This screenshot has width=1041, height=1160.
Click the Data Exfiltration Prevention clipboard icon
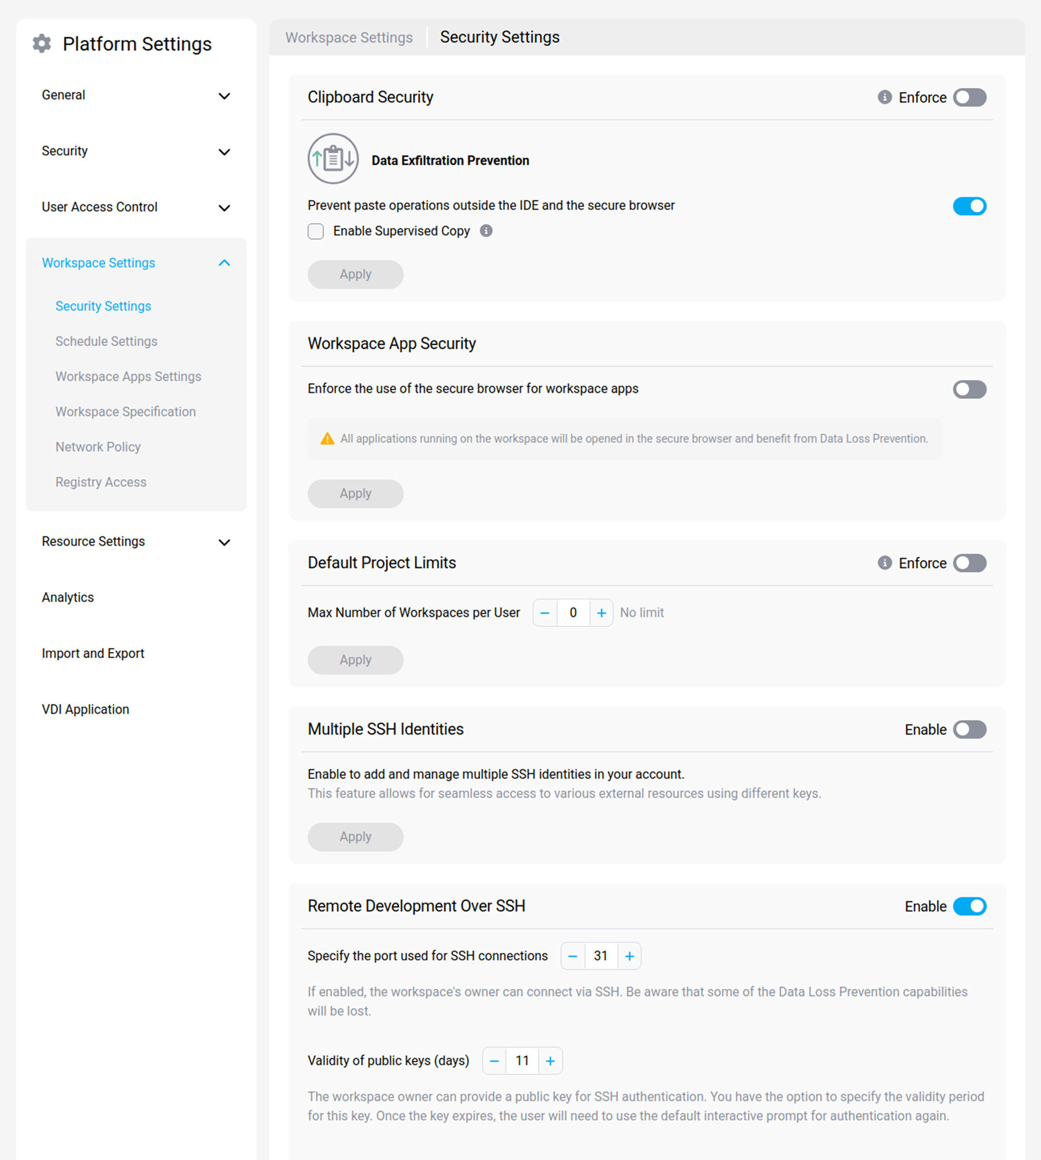click(333, 159)
